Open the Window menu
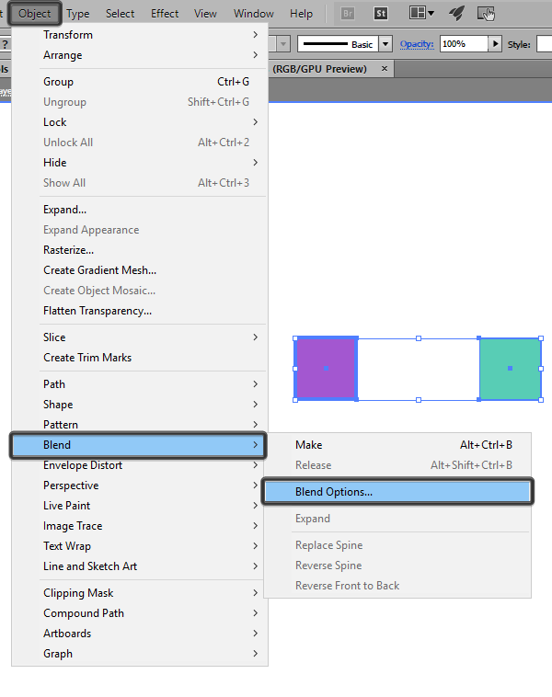This screenshot has width=552, height=697. tap(254, 14)
